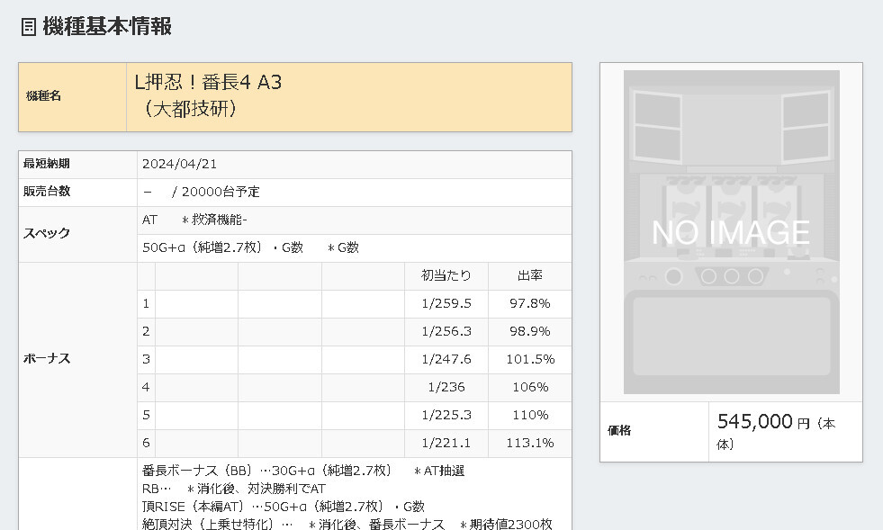Viewport: 883px width, 530px height.
Task: Open the NO IMAGE machine thumbnail
Action: [x=731, y=232]
